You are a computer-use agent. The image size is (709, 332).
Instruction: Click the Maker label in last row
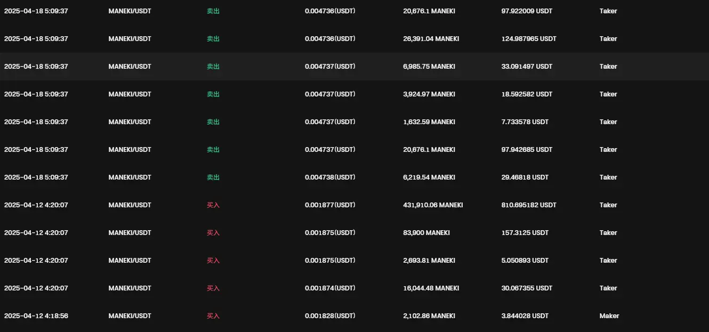coord(609,316)
